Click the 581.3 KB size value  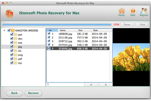click(82, 34)
